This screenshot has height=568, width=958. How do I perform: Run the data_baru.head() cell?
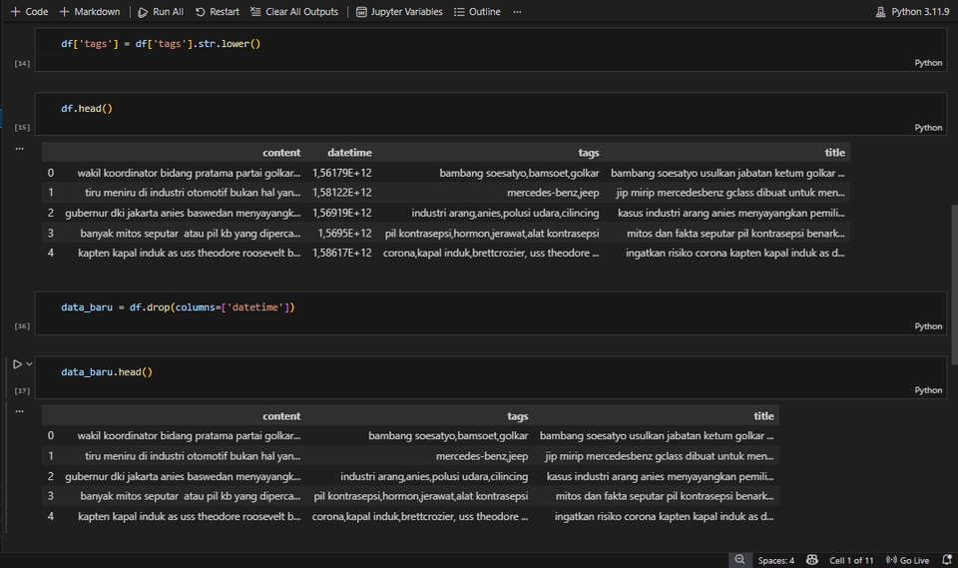tap(17, 364)
